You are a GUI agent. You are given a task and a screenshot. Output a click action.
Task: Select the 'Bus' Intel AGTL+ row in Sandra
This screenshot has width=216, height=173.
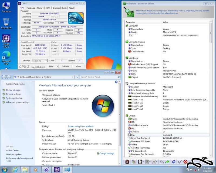pyautogui.click(x=167, y=135)
